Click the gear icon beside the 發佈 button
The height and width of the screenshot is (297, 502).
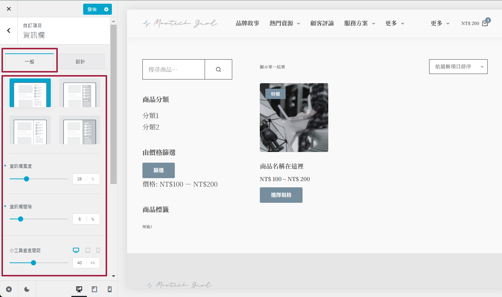pos(106,9)
